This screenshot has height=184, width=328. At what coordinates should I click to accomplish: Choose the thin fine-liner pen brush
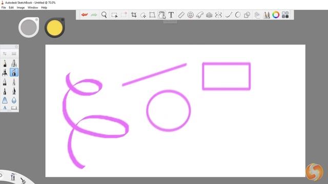(14, 82)
